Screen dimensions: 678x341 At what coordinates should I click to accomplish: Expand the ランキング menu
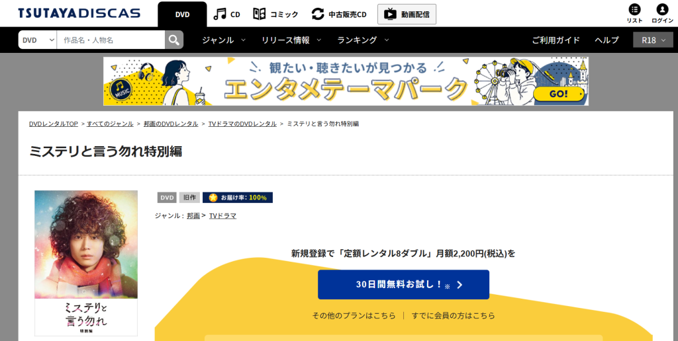(x=363, y=40)
